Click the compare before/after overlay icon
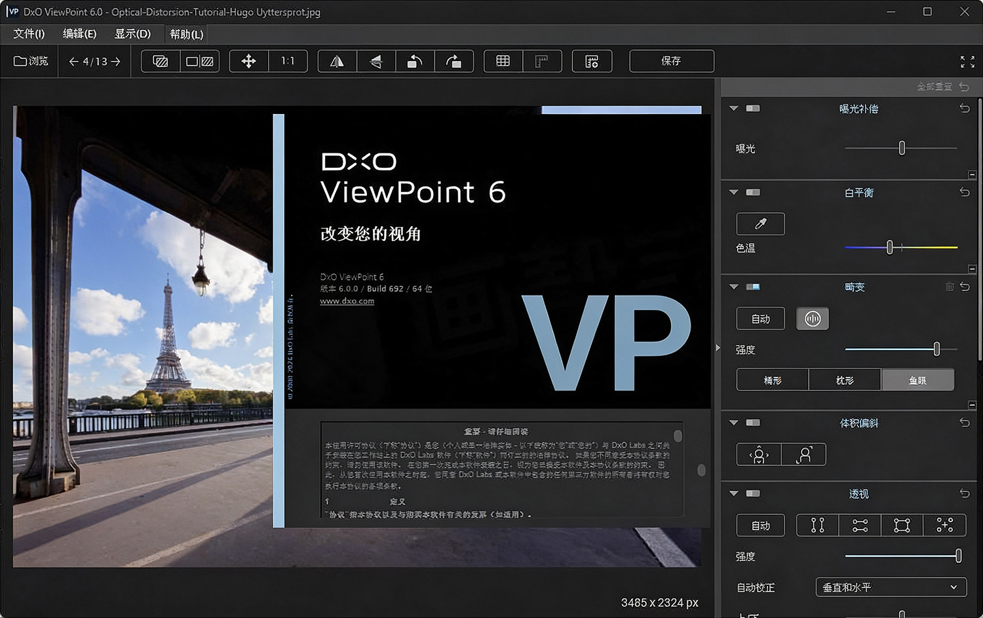983x618 pixels. click(161, 61)
